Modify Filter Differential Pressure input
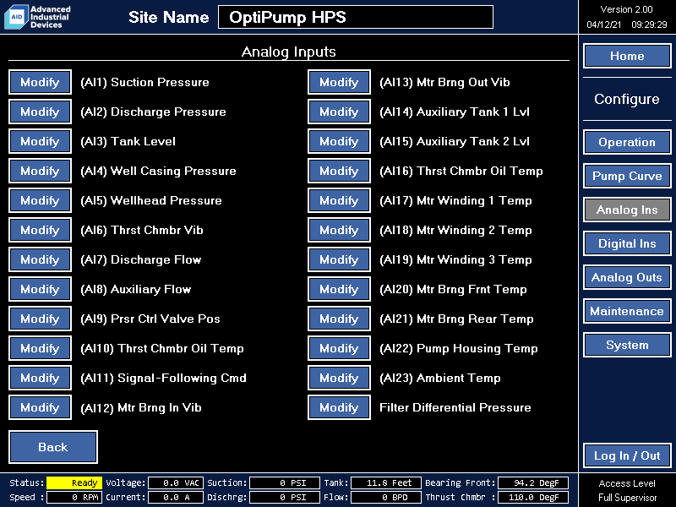Image resolution: width=676 pixels, height=507 pixels. (x=339, y=407)
